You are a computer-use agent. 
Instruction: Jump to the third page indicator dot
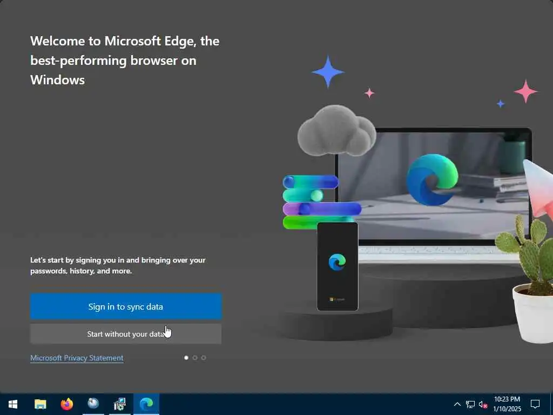(x=204, y=358)
